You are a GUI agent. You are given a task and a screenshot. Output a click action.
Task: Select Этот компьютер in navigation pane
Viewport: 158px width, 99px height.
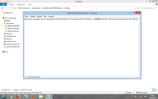click(11, 18)
